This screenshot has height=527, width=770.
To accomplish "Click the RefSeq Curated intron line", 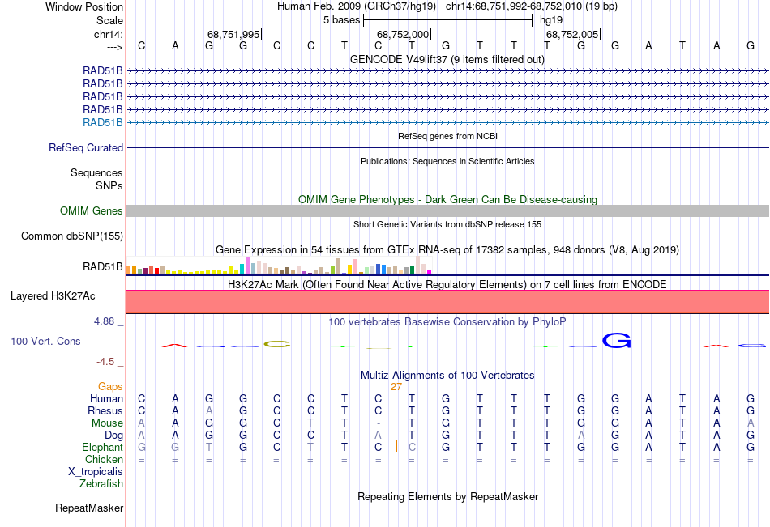I will [448, 147].
